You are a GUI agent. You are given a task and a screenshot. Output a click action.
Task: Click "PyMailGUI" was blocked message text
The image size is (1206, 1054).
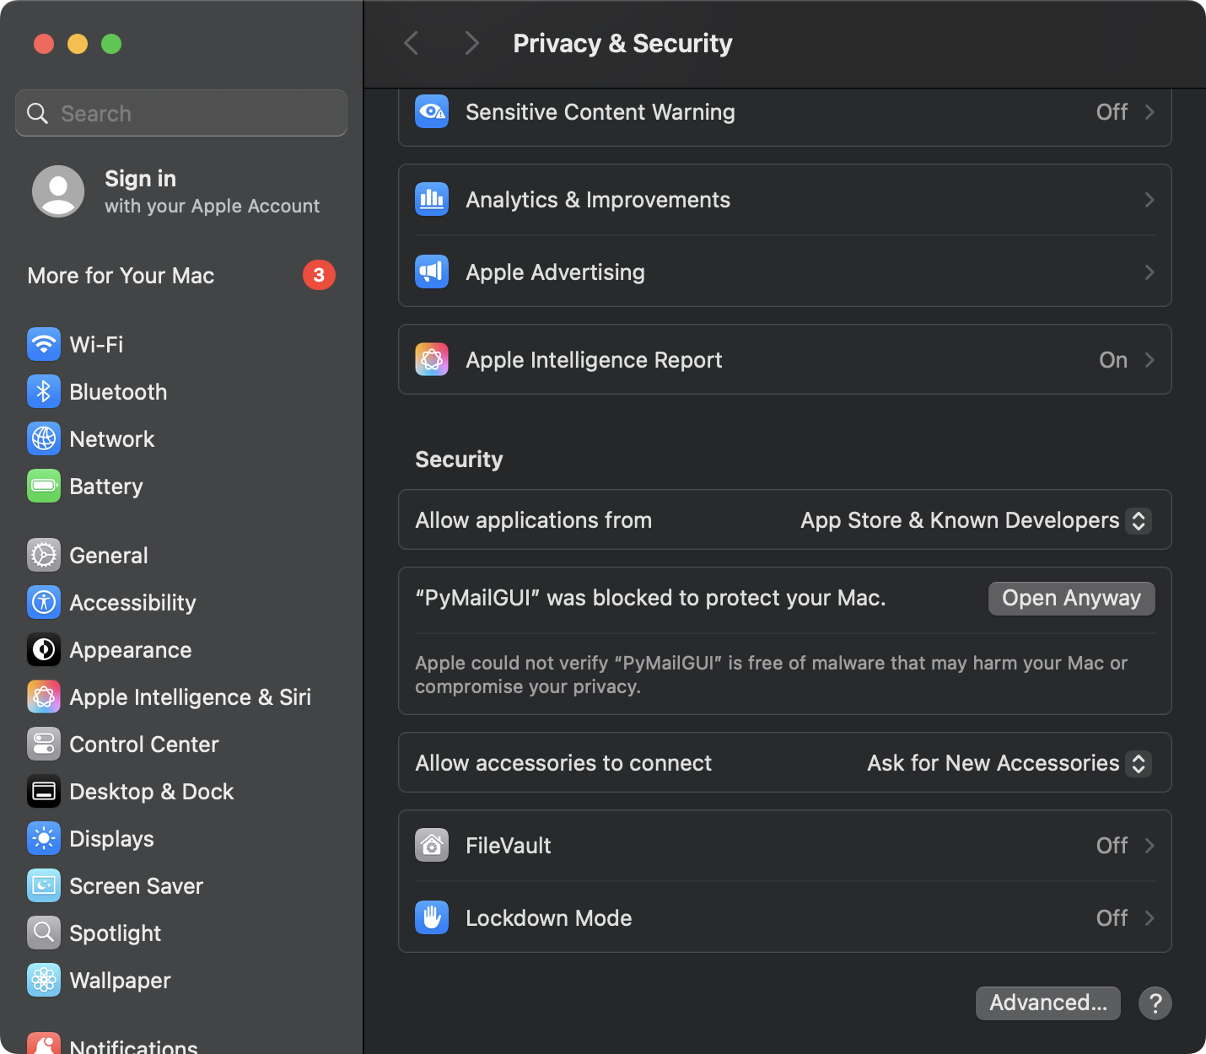[x=650, y=598]
